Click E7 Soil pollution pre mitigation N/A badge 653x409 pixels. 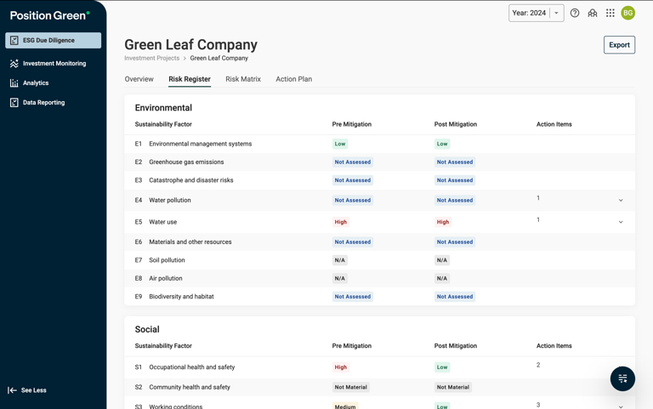340,260
